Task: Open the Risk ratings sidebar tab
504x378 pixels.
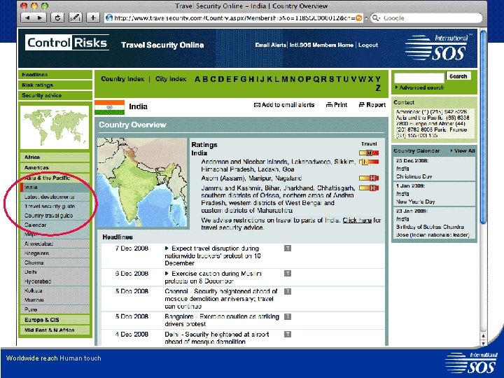Action: [x=55, y=85]
